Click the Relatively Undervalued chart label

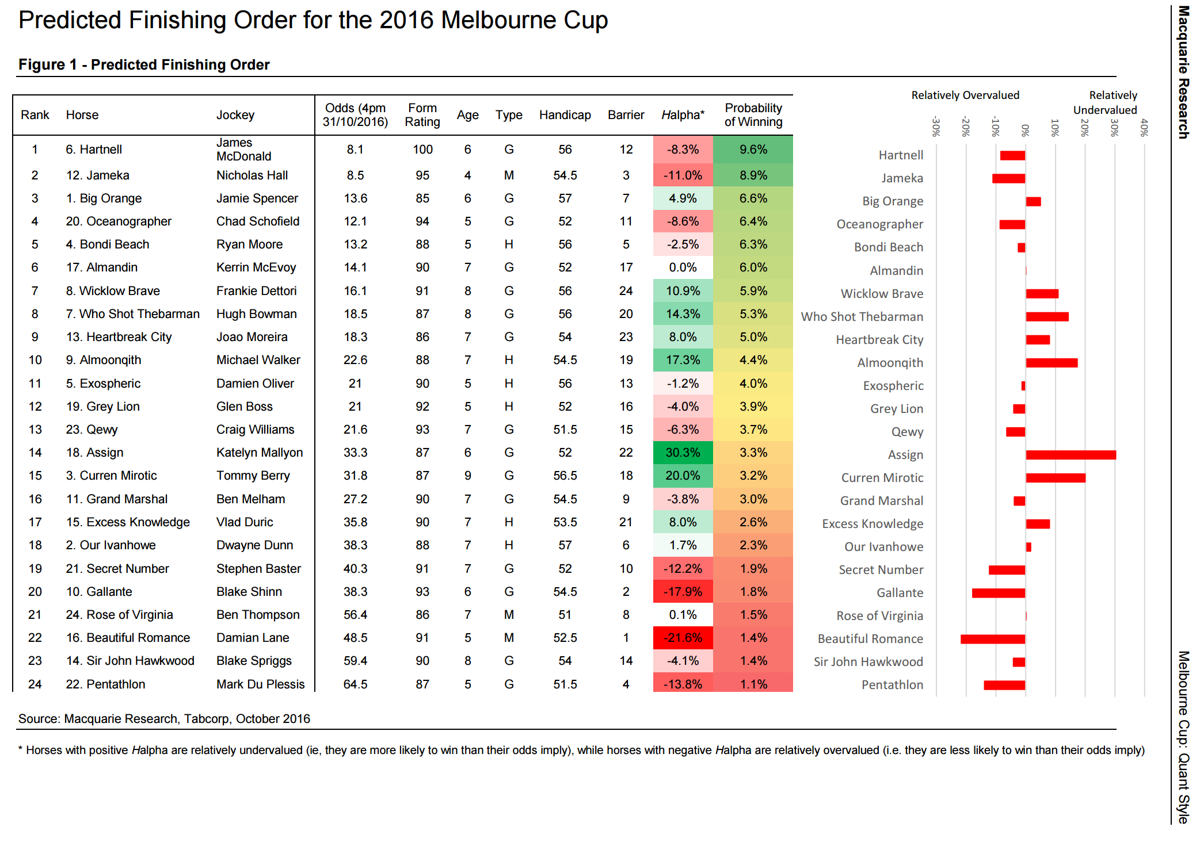(x=1106, y=102)
